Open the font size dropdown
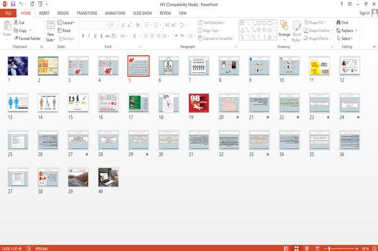 point(118,25)
